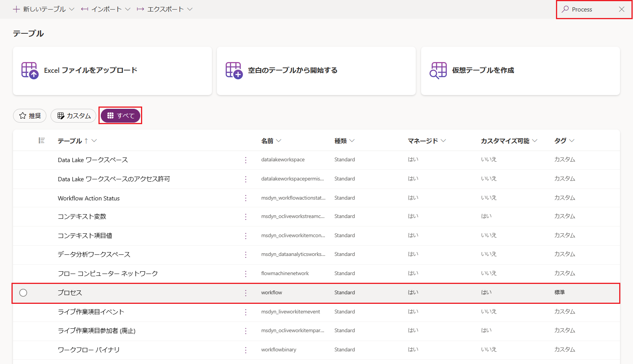Click Excel ファイルをアップロード card
633x364 pixels.
tap(112, 71)
